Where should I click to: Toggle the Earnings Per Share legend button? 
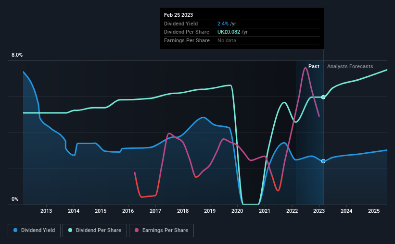161,231
